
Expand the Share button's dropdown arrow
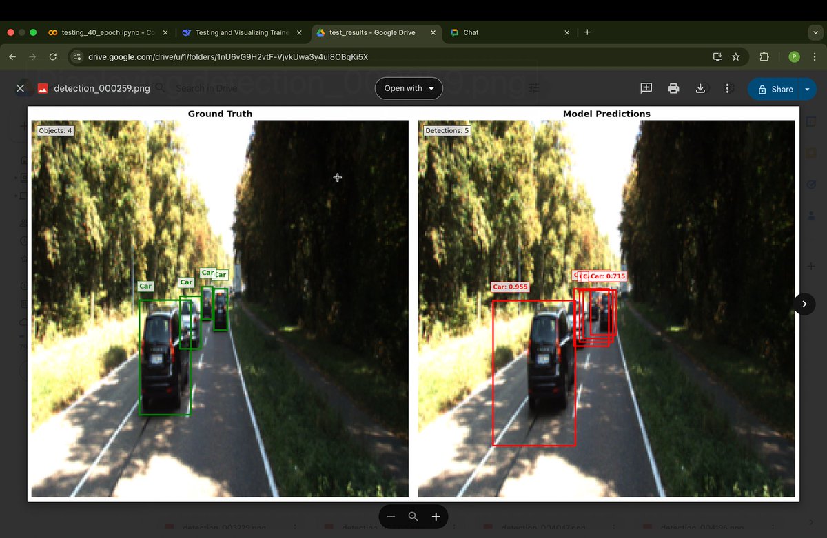coord(806,89)
